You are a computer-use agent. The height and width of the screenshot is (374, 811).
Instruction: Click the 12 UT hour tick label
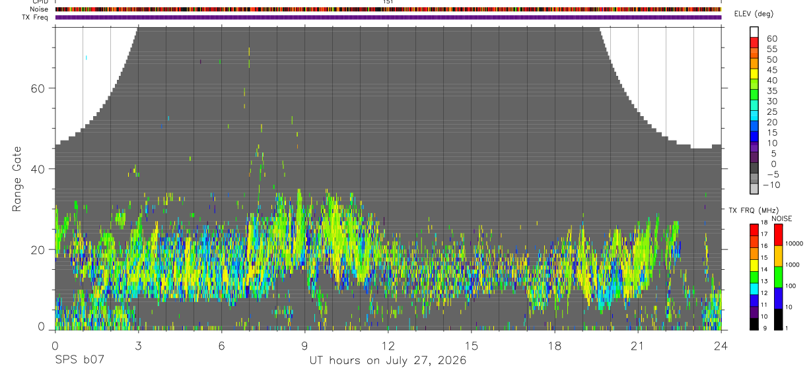point(388,346)
